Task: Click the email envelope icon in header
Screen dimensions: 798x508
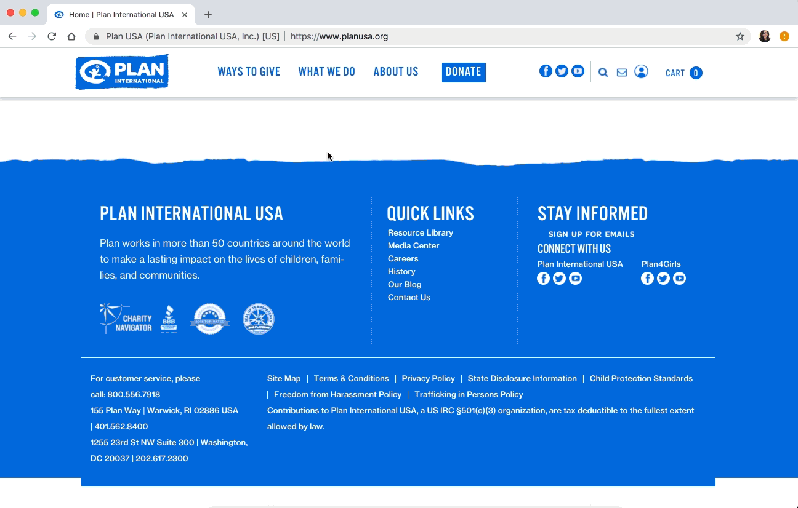Action: pos(622,73)
